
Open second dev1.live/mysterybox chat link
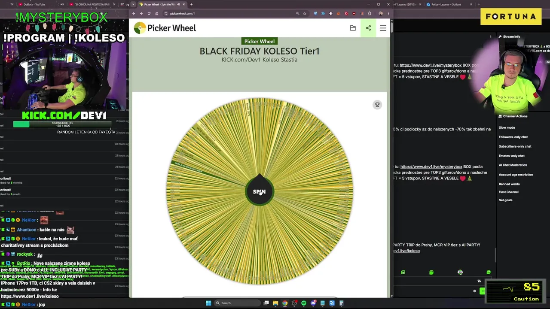pos(431,167)
